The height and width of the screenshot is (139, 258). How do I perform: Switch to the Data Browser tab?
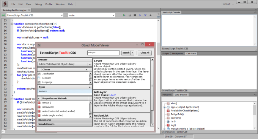(181, 95)
